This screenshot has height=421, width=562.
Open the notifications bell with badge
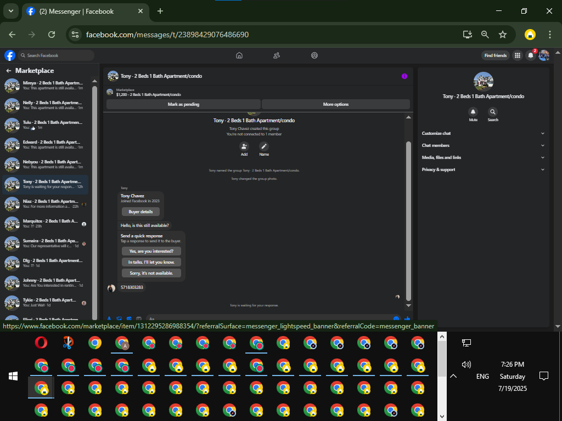(531, 55)
